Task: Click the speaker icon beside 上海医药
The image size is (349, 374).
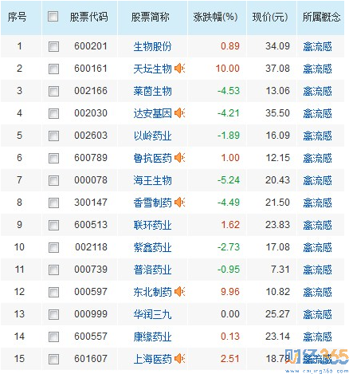Action: pyautogui.click(x=180, y=359)
